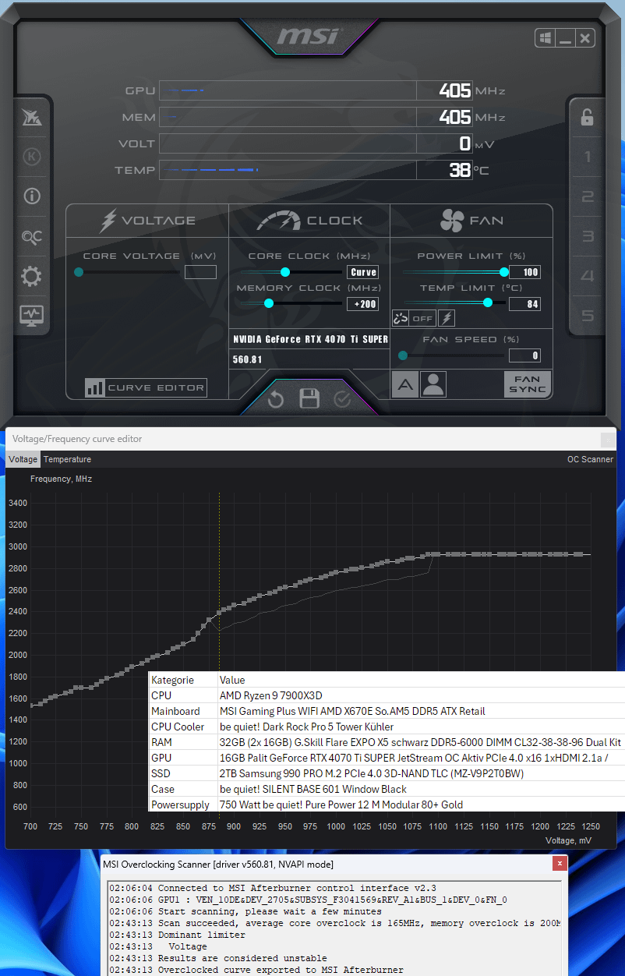This screenshot has width=625, height=976.
Task: Click the Palit GeForce RTX 4070 GPU cell
Action: click(421, 758)
